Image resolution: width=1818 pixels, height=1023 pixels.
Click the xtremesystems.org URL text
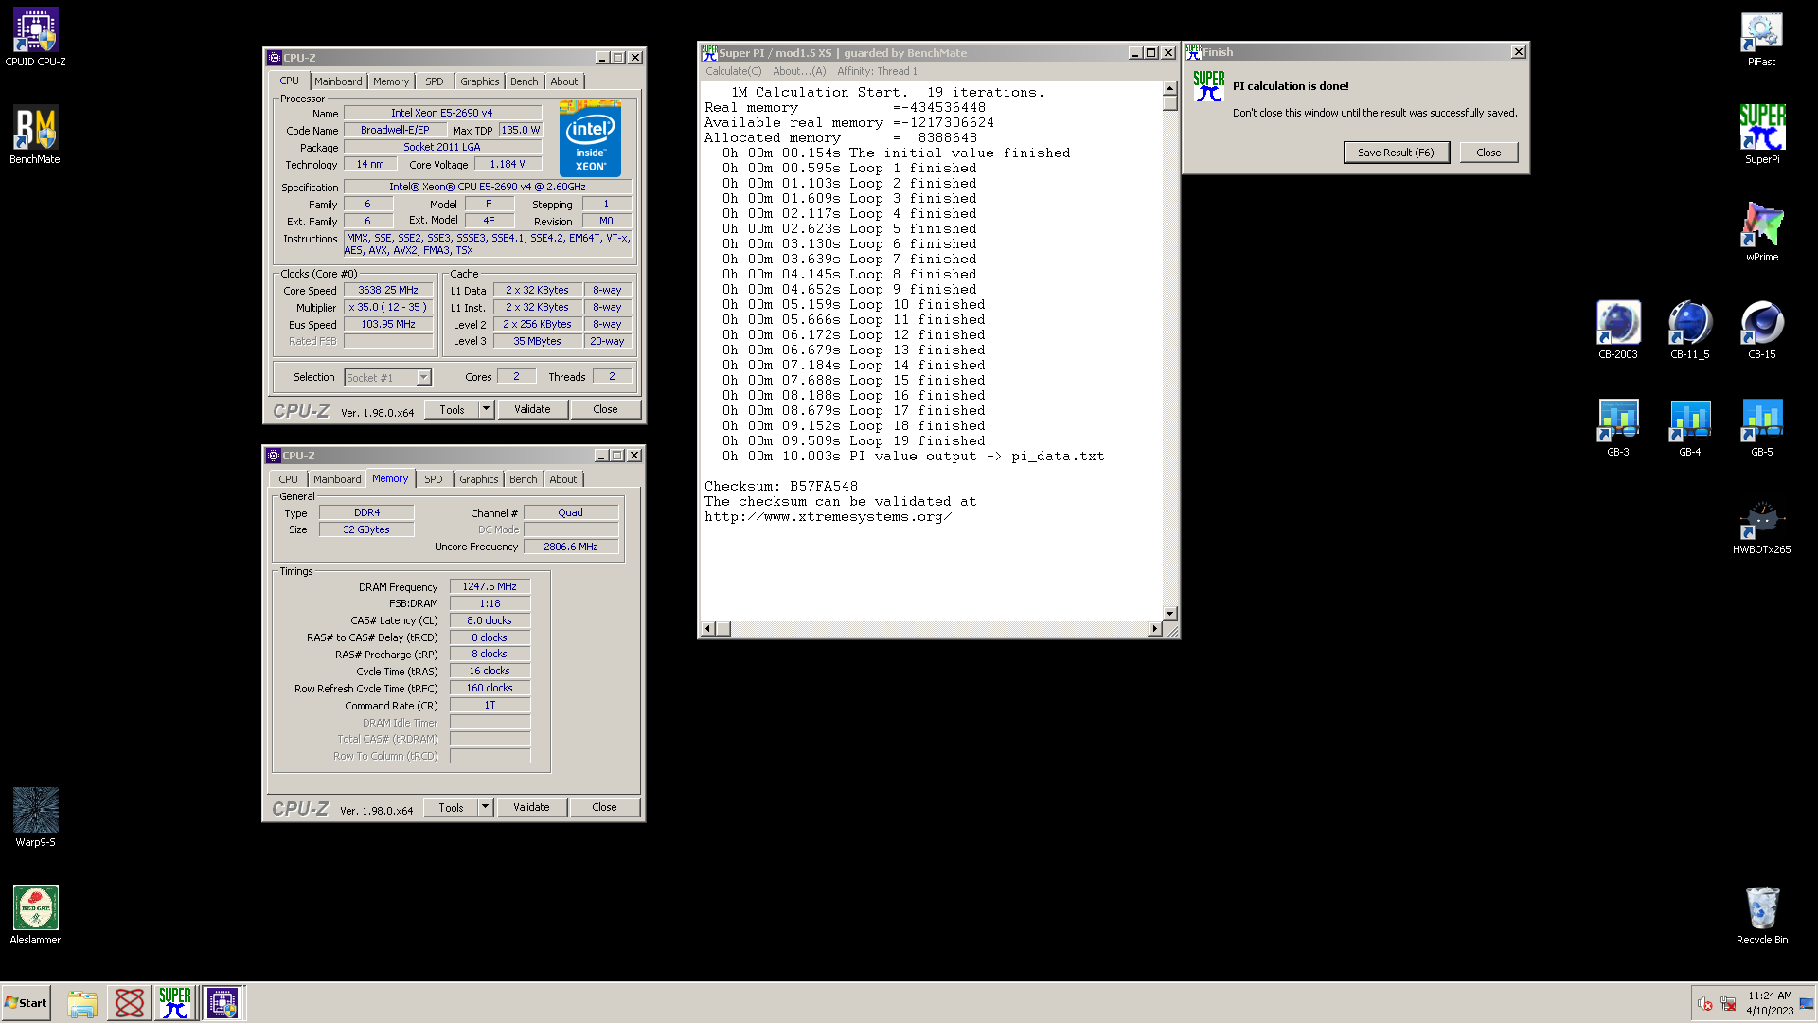click(828, 517)
